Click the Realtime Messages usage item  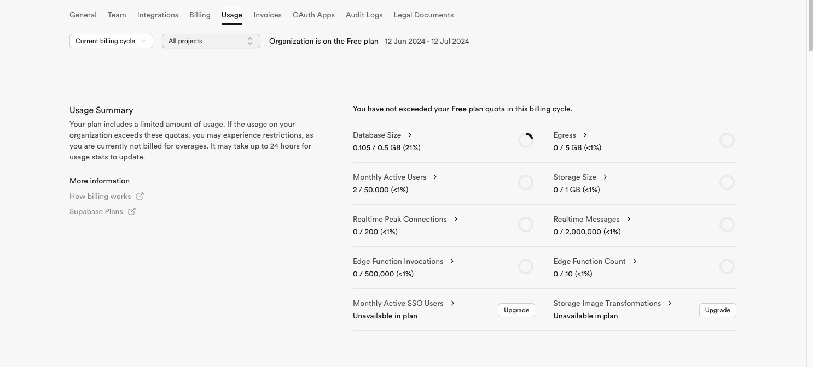[586, 219]
